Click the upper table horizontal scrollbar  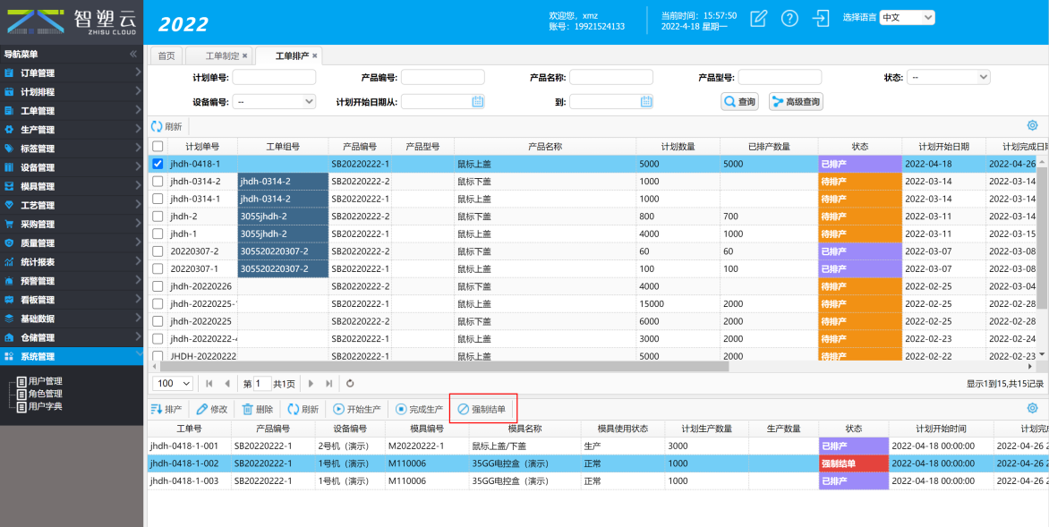444,367
